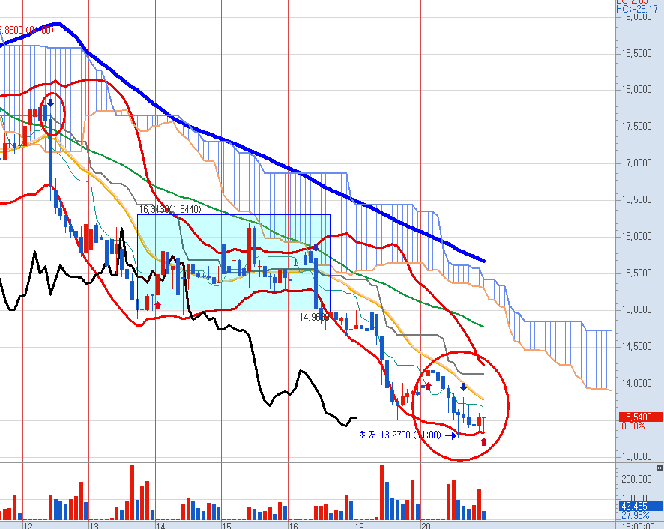Click the 16:00:00 time label
664x529 pixels.
point(639,525)
